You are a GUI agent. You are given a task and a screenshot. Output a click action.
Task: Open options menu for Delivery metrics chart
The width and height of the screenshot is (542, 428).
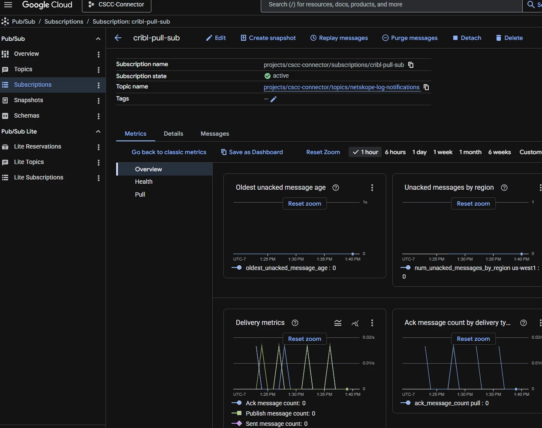click(372, 323)
